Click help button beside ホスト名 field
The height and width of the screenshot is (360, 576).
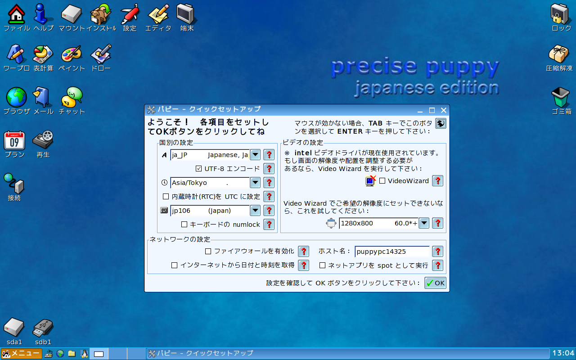(x=437, y=251)
